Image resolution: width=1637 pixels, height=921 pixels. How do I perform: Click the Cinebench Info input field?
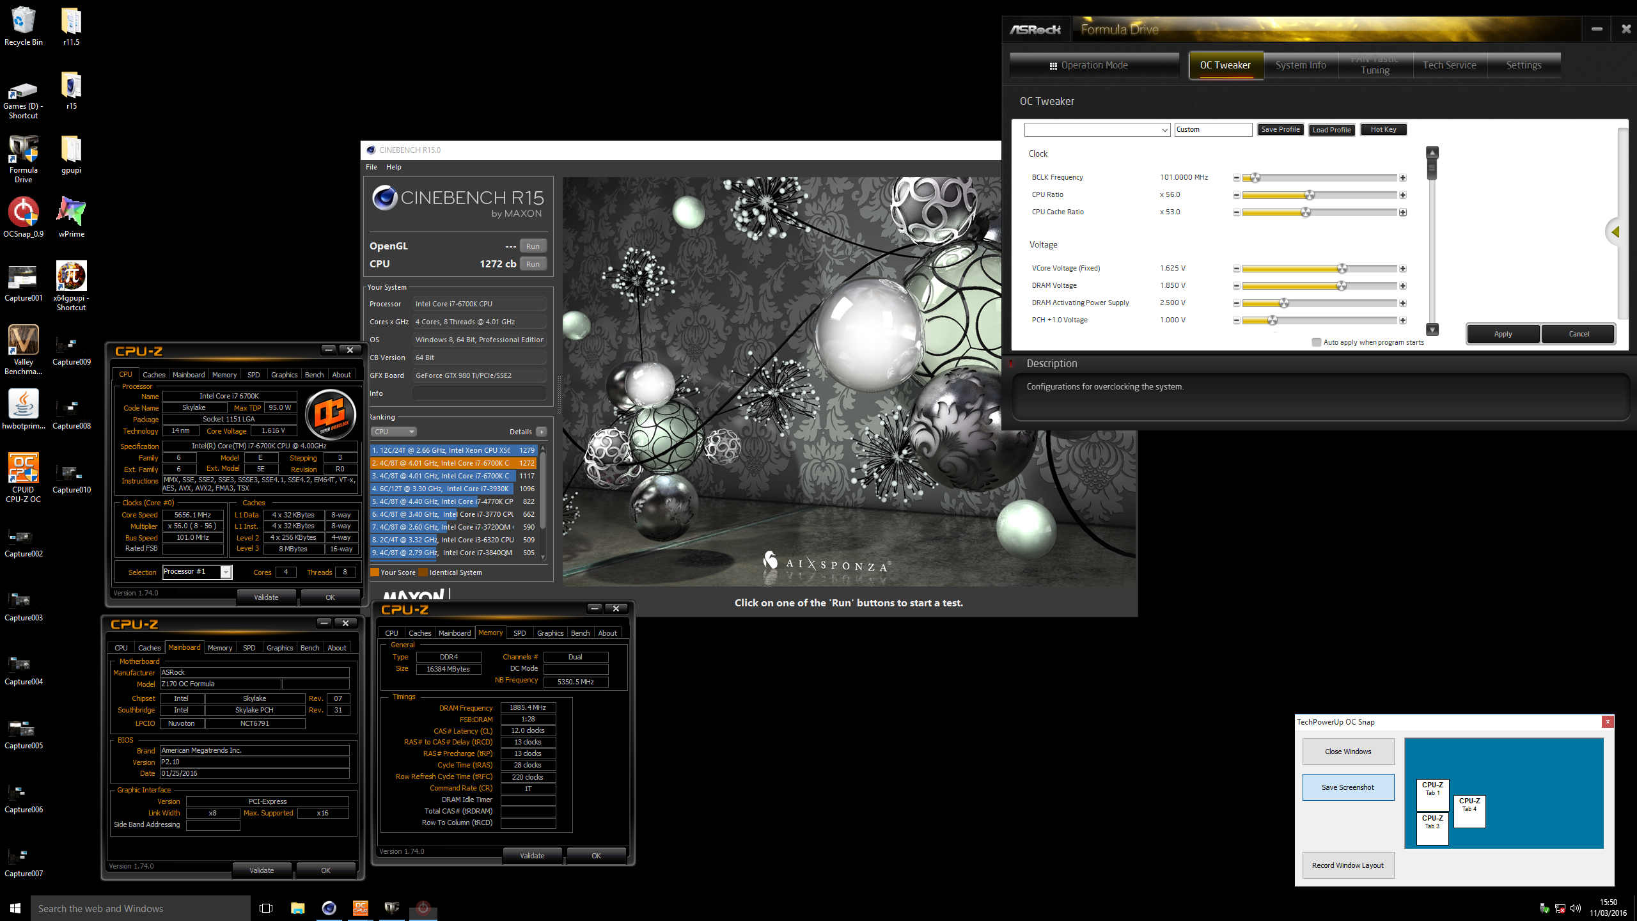click(480, 393)
